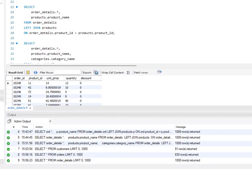Screen dimensions: 252x169
Task: Click the Export recordset icon
Action: (x=96, y=72)
